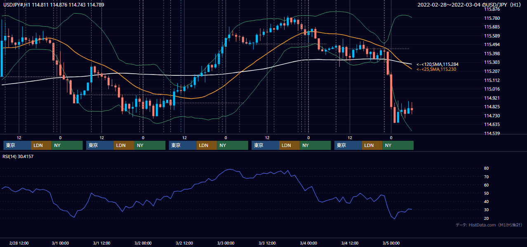The height and width of the screenshot is (247, 527).
Task: Click the 114.730 price axis label
Action: (x=492, y=116)
